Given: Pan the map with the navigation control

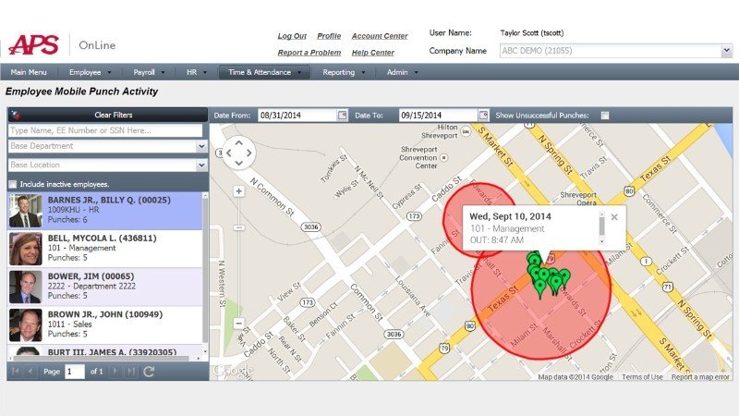Looking at the screenshot, I should tap(238, 153).
